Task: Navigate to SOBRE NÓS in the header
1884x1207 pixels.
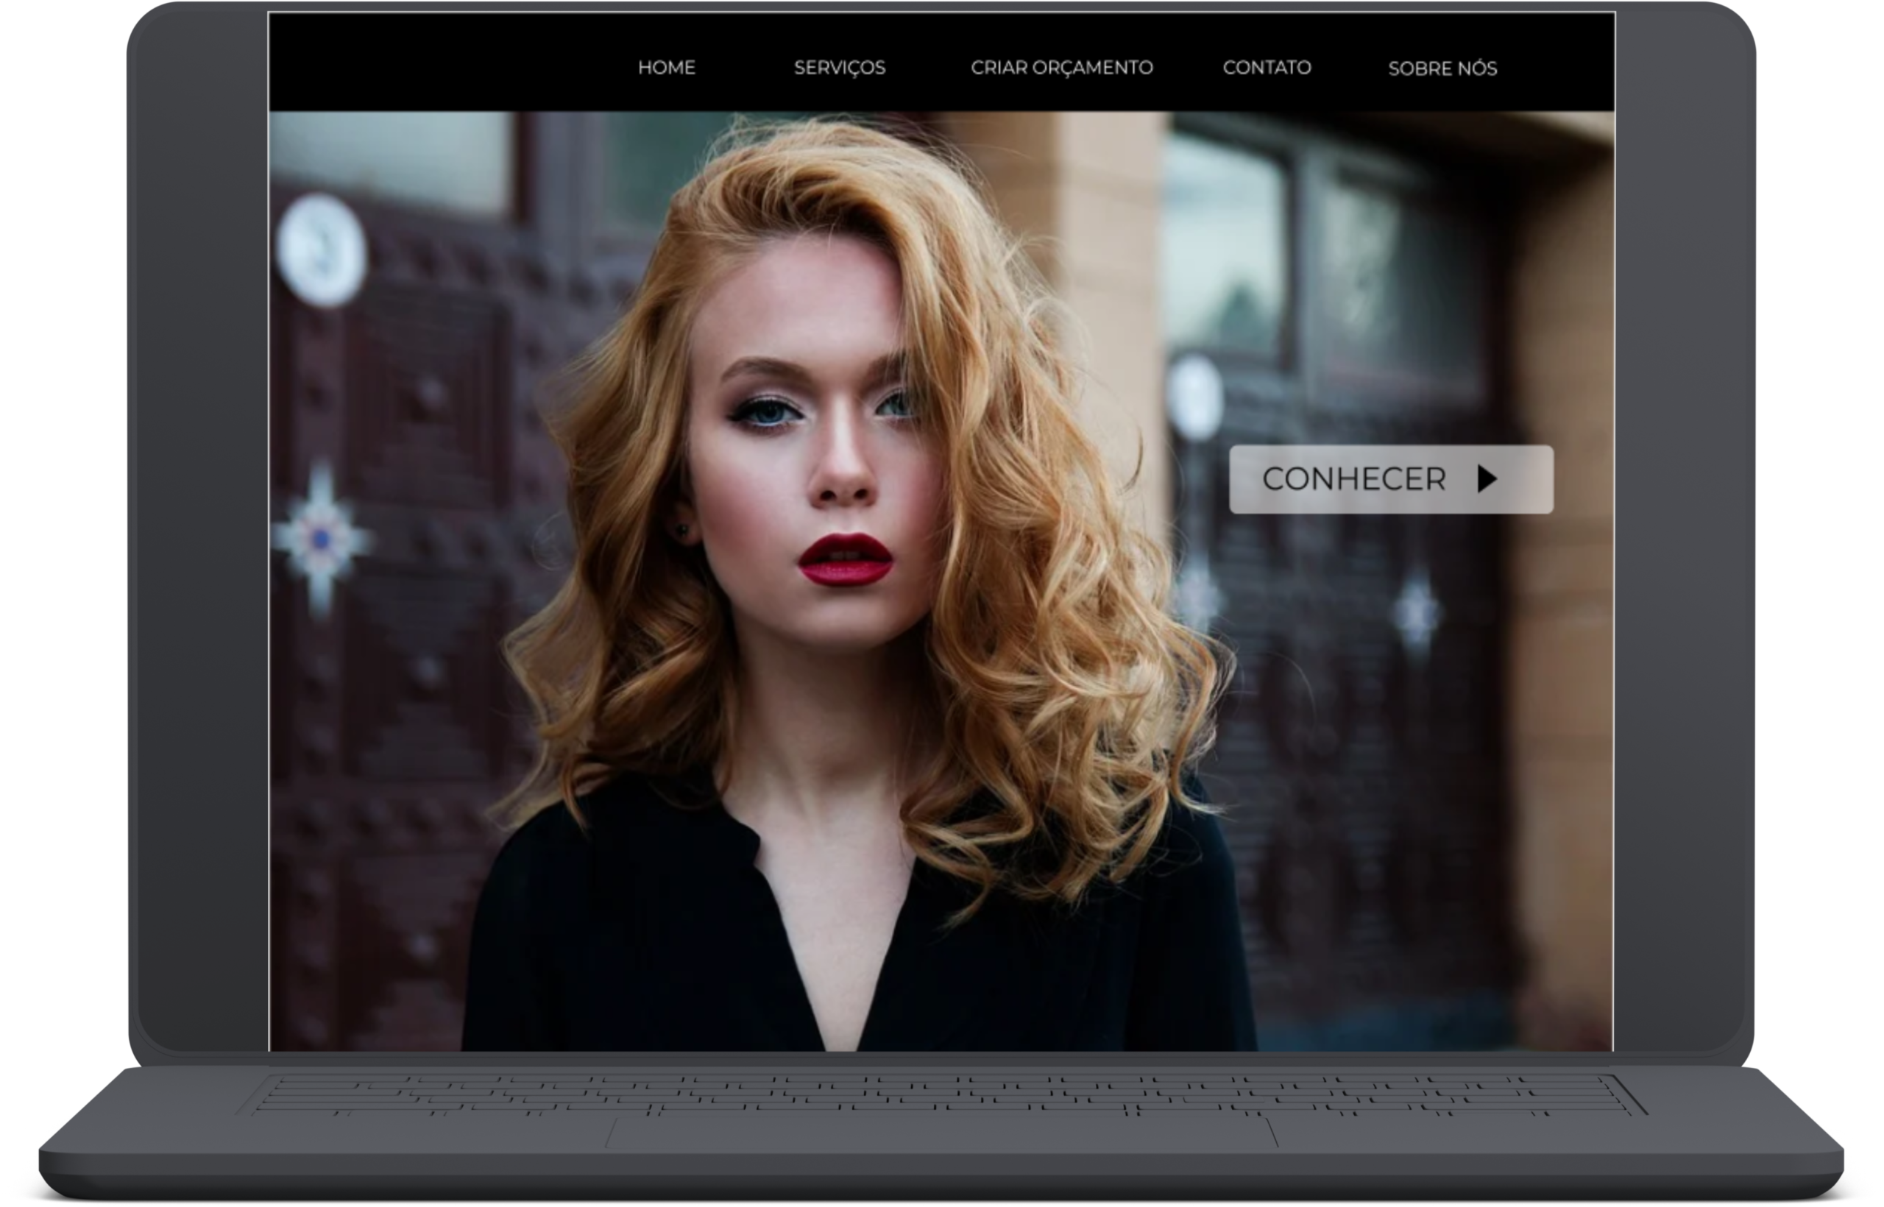Action: 1442,68
